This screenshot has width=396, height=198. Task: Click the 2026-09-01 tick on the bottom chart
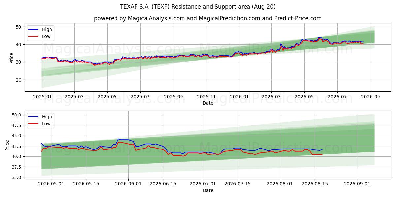click(356, 184)
